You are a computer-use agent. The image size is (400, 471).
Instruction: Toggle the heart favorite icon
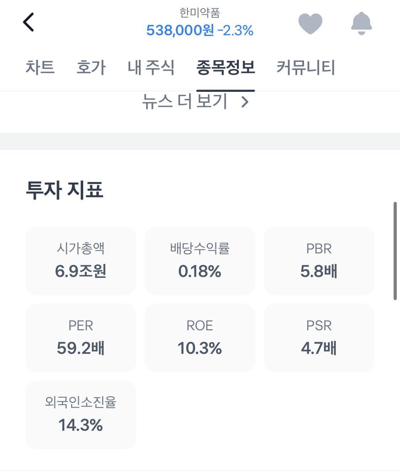(x=310, y=23)
